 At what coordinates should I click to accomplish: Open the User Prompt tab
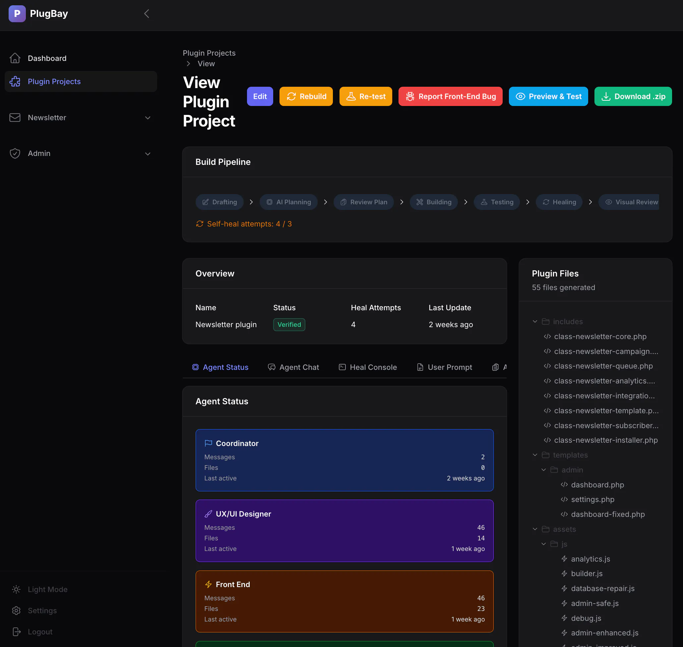[444, 367]
